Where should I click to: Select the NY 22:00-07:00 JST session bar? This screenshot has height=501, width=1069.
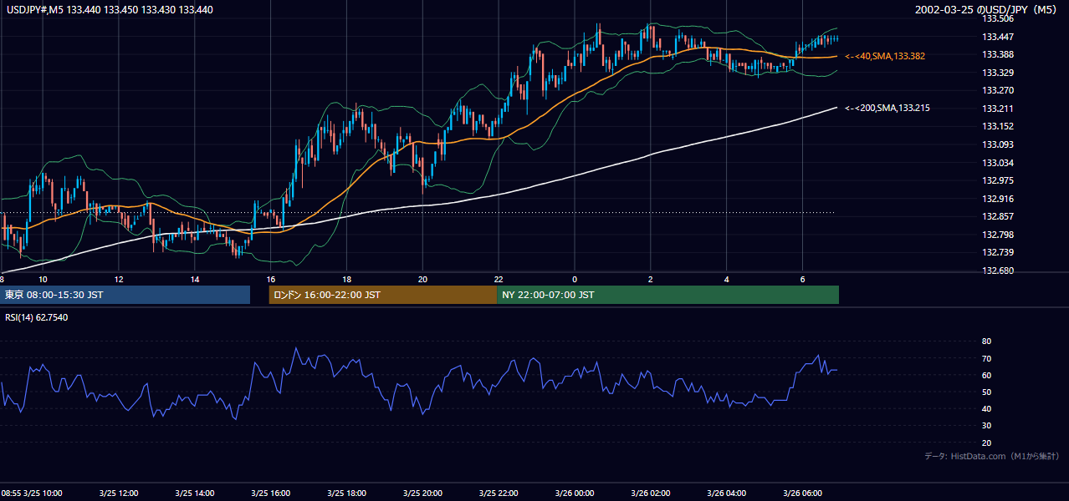[667, 295]
